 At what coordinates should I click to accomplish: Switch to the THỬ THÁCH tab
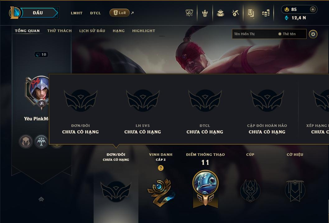pyautogui.click(x=59, y=30)
